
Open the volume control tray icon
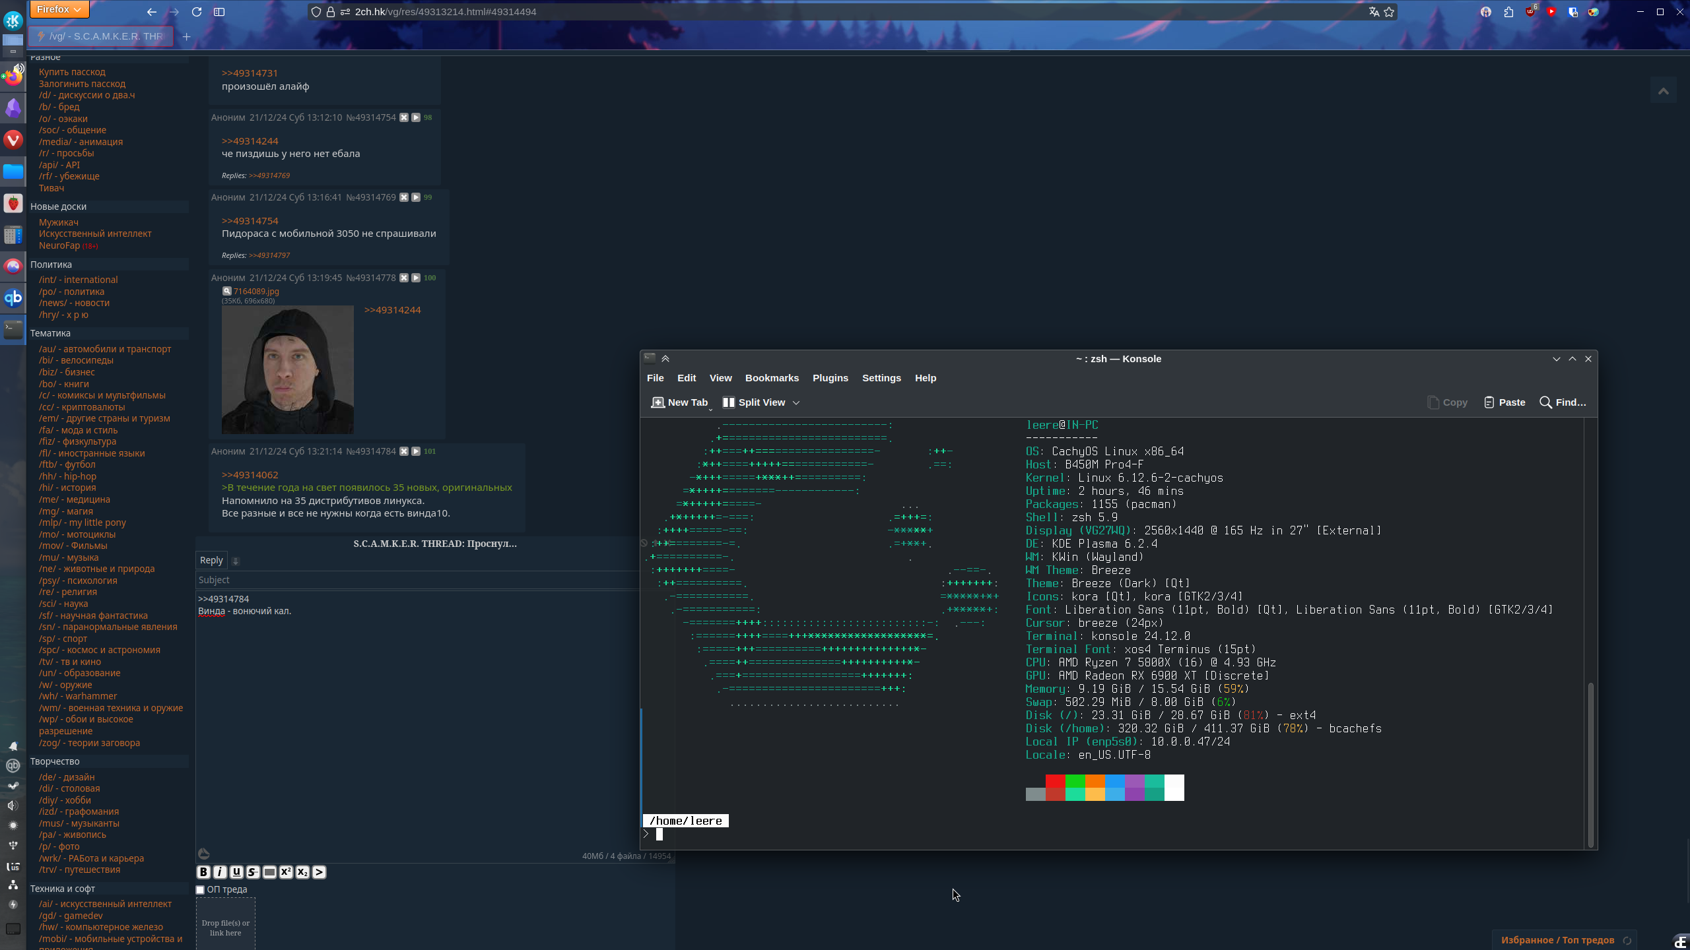(x=13, y=806)
